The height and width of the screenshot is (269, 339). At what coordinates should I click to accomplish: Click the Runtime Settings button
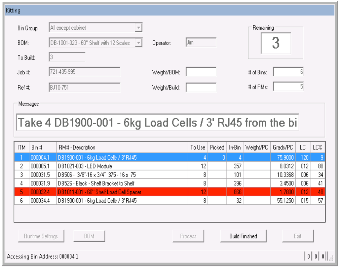click(41, 236)
